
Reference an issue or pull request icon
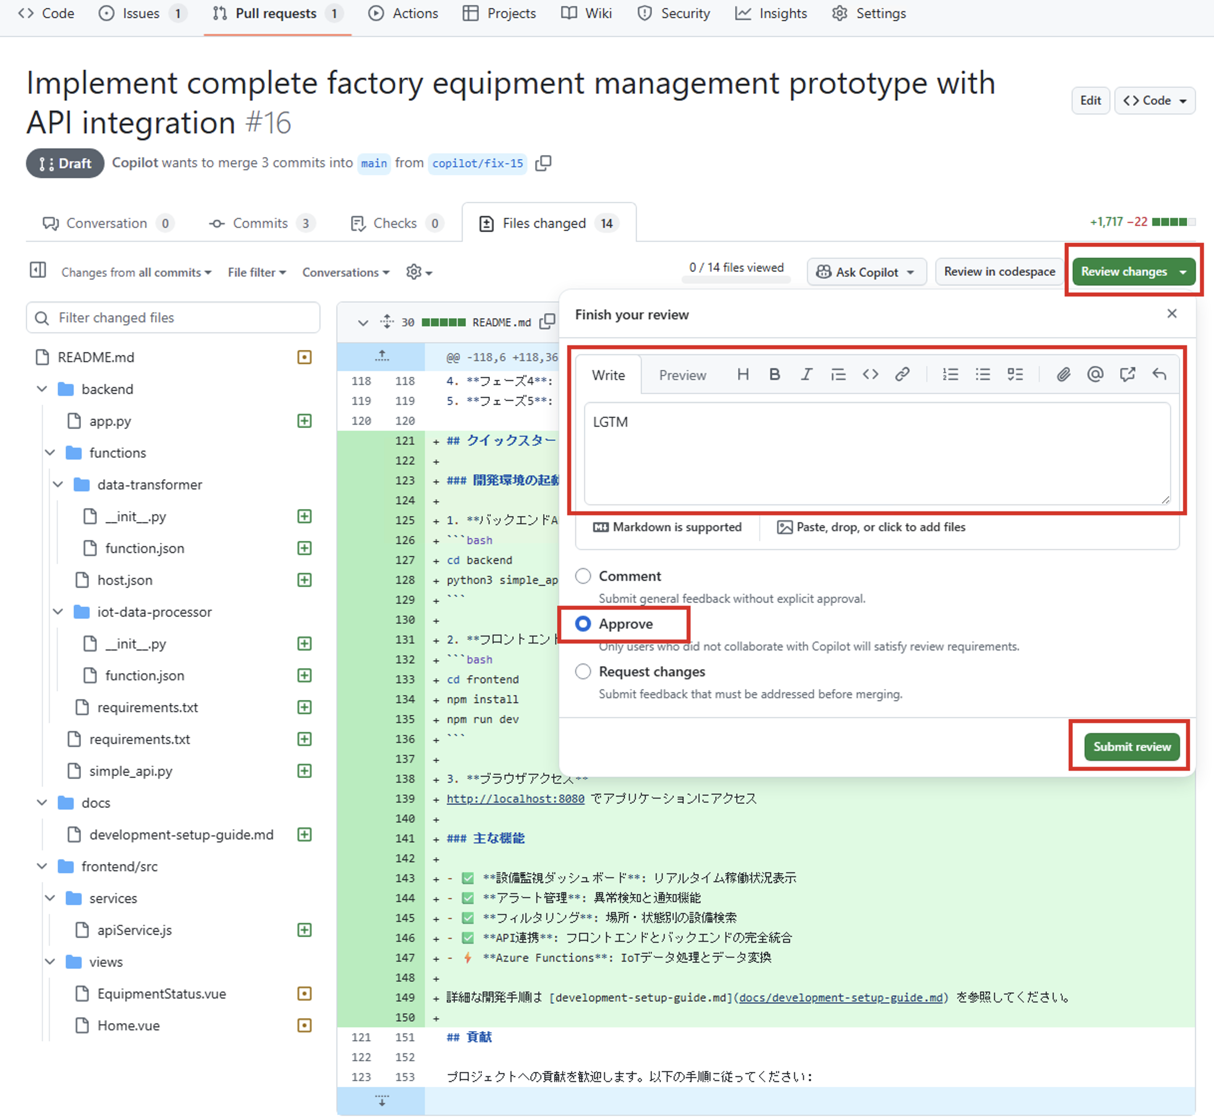click(x=1127, y=374)
